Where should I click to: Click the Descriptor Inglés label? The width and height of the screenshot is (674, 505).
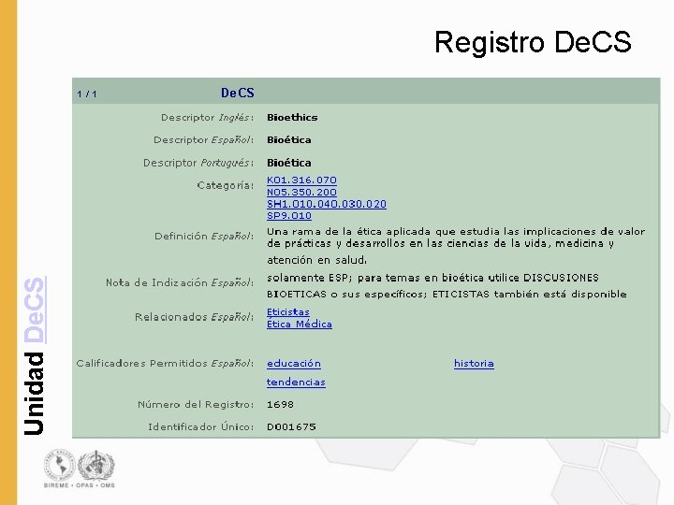(207, 117)
